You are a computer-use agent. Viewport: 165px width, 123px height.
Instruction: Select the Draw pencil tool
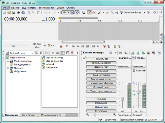(x=90, y=13)
